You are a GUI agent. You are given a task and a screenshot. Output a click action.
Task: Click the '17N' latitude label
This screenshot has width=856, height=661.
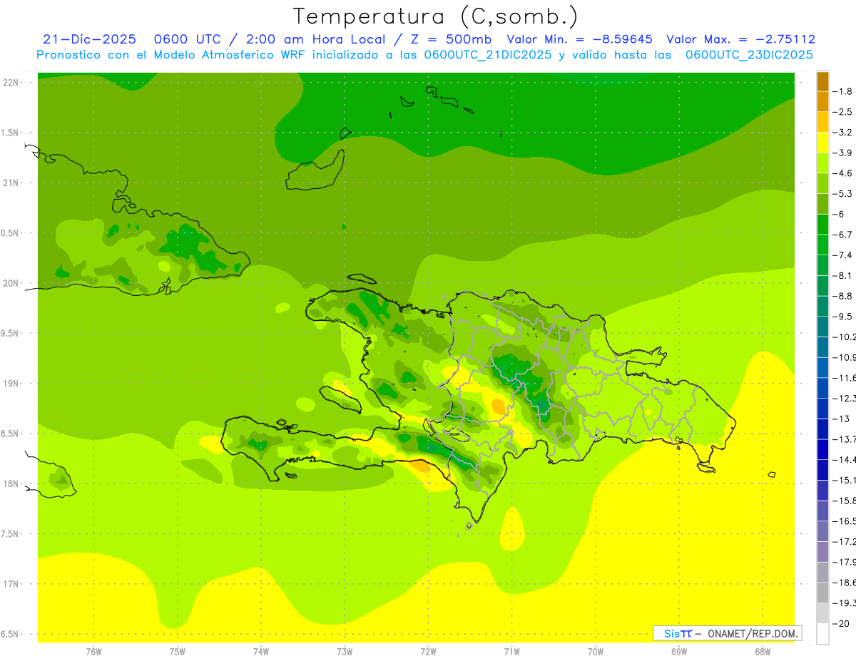pyautogui.click(x=11, y=584)
